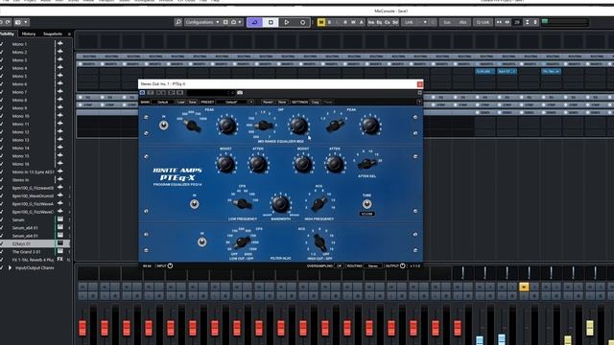Click the search channels magnifier icon
This screenshot has width=614, height=345.
pos(178,22)
